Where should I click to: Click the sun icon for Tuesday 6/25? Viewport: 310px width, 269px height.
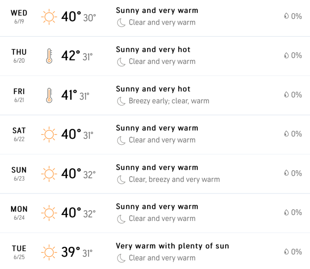click(x=49, y=252)
